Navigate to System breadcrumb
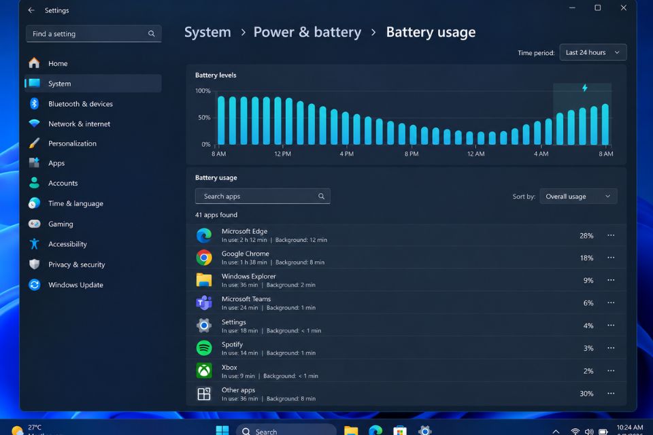Viewport: 653px width, 435px height. tap(207, 32)
